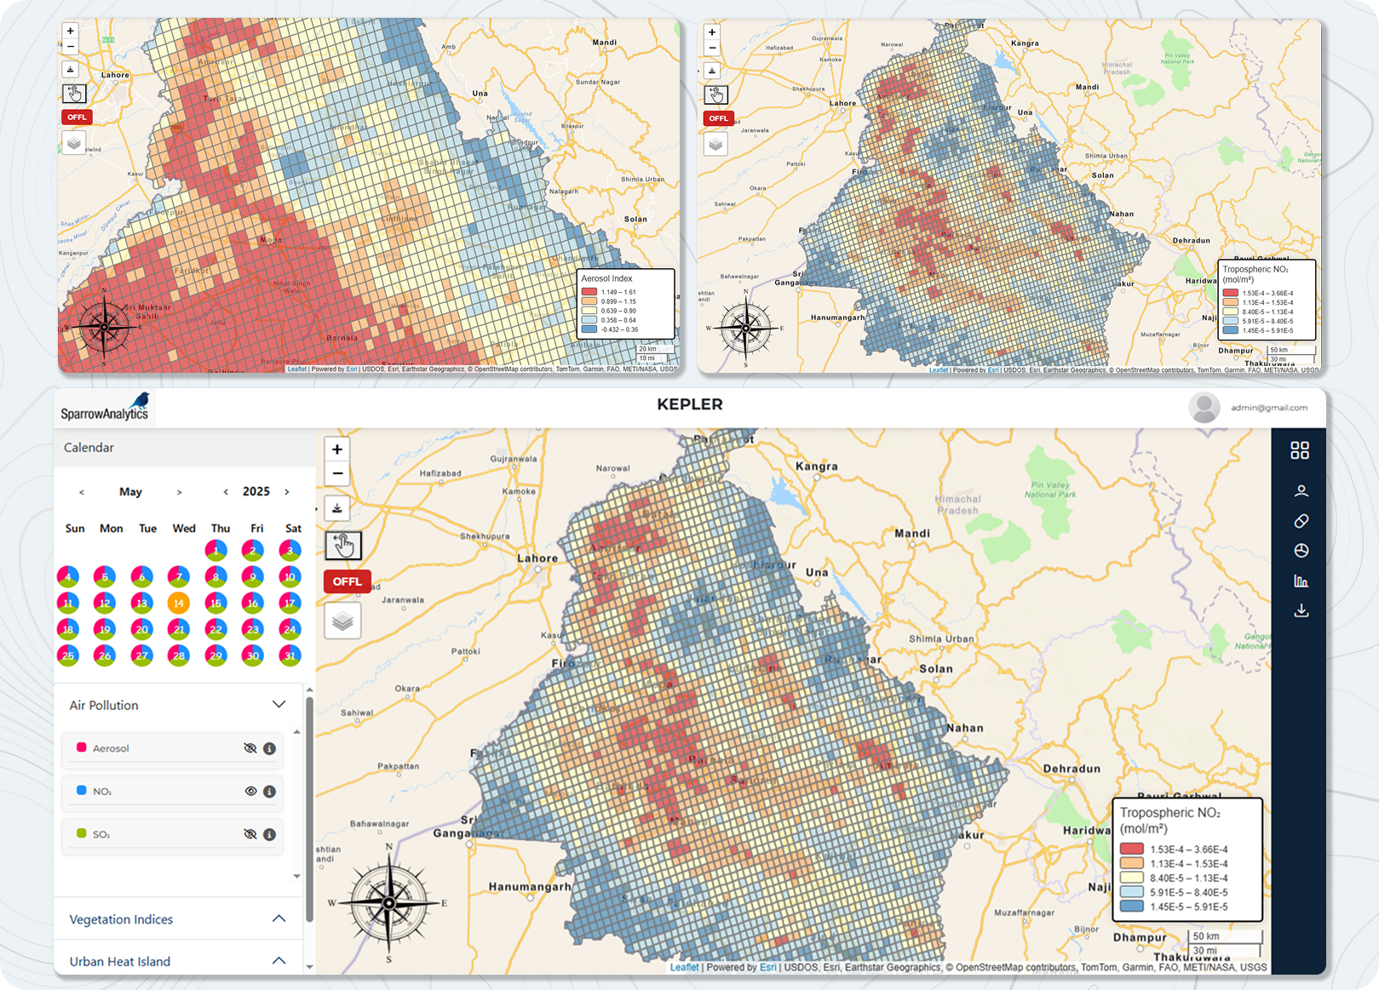Image resolution: width=1379 pixels, height=990 pixels.
Task: Click the download icon in the dark sidebar
Action: coord(1301,611)
